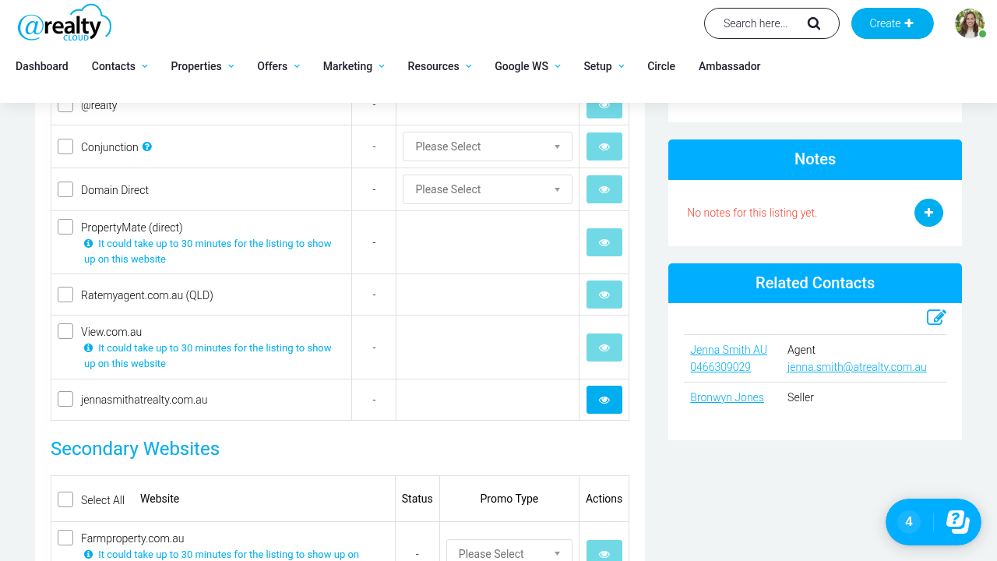Expand the Google WS menu
The image size is (997, 561).
tap(527, 66)
